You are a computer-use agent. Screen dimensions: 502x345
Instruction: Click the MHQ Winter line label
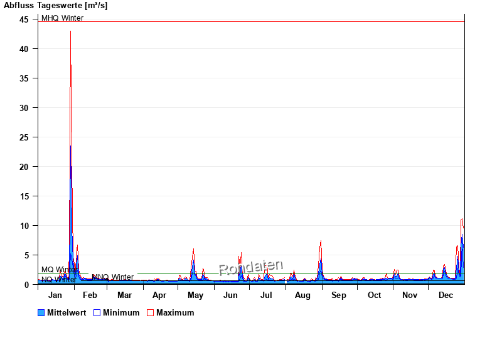62,18
